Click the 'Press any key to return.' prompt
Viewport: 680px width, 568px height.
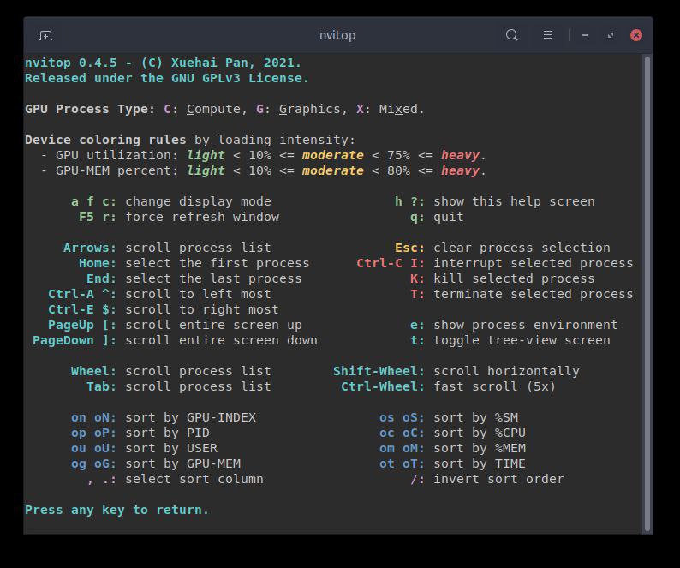[116, 510]
